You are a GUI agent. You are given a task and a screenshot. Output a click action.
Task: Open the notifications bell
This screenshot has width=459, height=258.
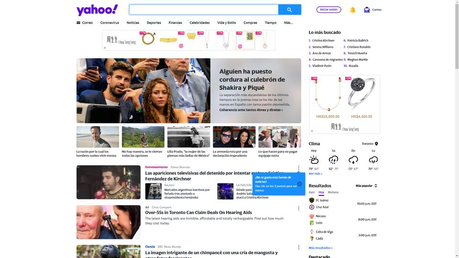pos(352,10)
